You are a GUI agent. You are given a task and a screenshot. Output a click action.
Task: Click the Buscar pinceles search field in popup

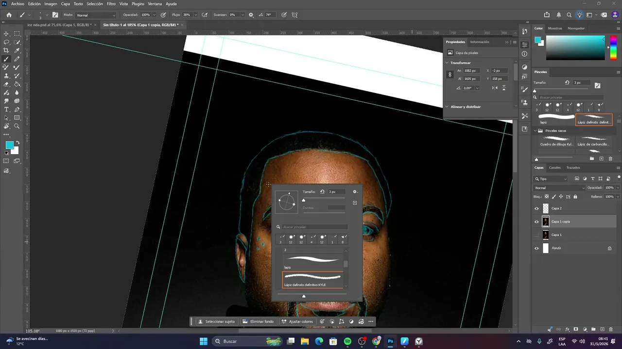coord(315,227)
